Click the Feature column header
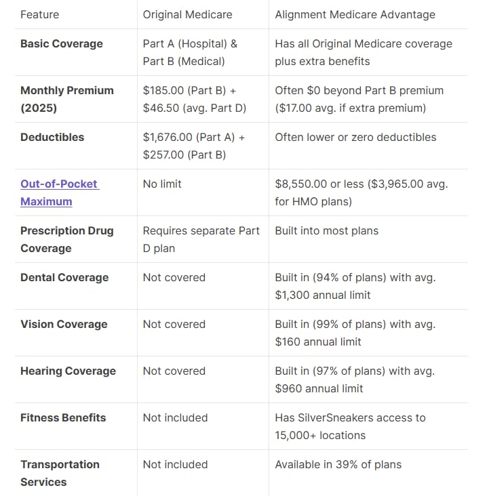489x496 pixels. [39, 14]
